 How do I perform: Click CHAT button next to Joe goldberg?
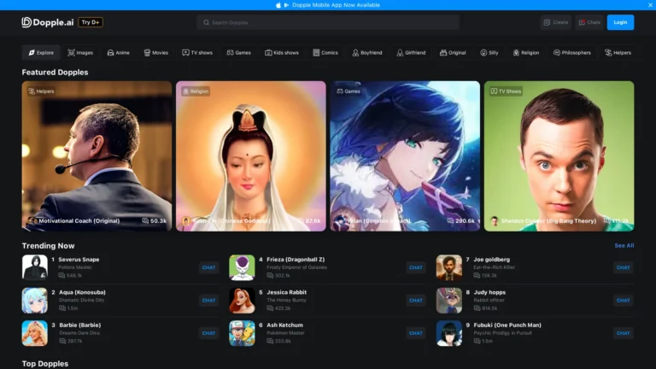623,267
